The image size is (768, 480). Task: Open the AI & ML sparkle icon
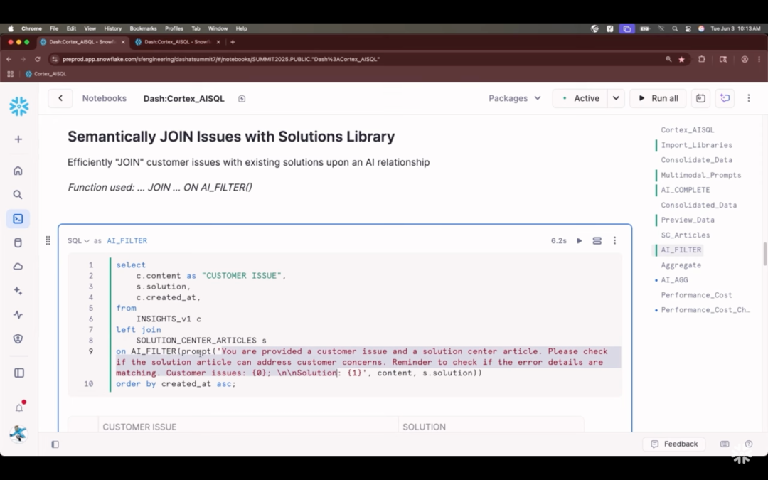point(18,290)
